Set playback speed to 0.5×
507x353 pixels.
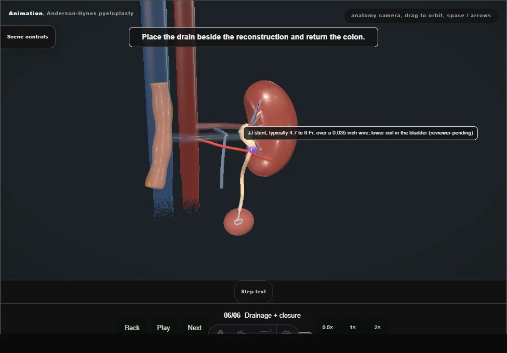[x=328, y=327]
